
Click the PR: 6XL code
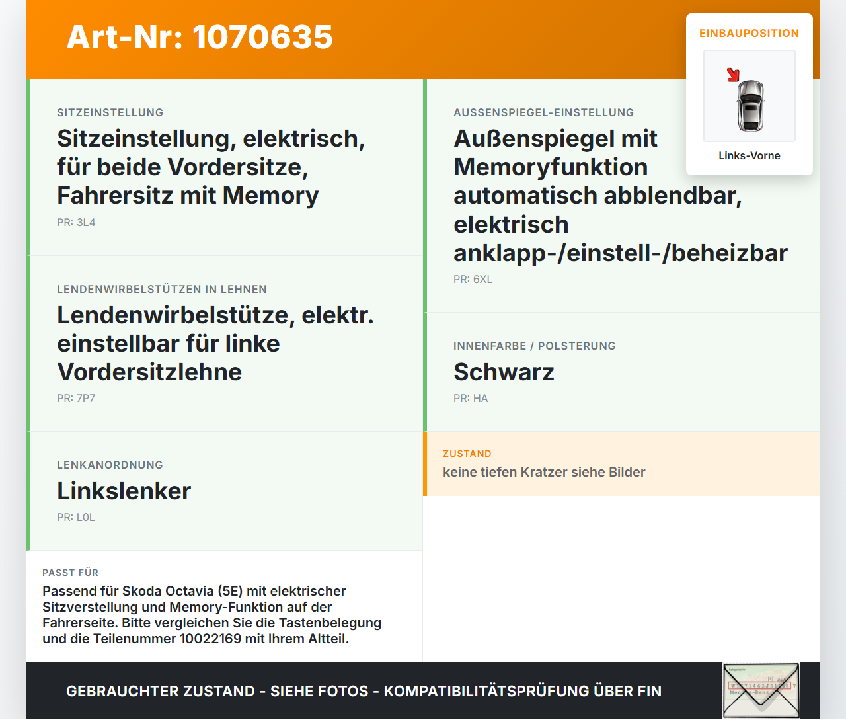click(x=473, y=279)
